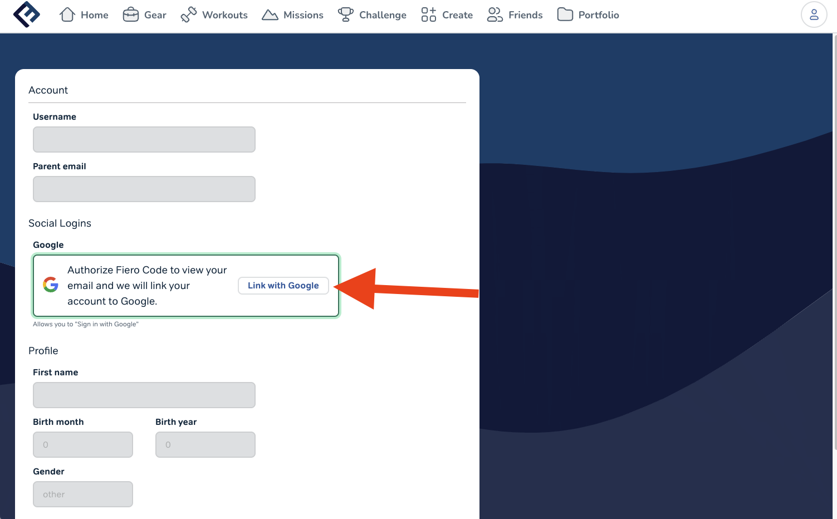Click the Google G logo
Screen dimensions: 837x519
tap(51, 285)
